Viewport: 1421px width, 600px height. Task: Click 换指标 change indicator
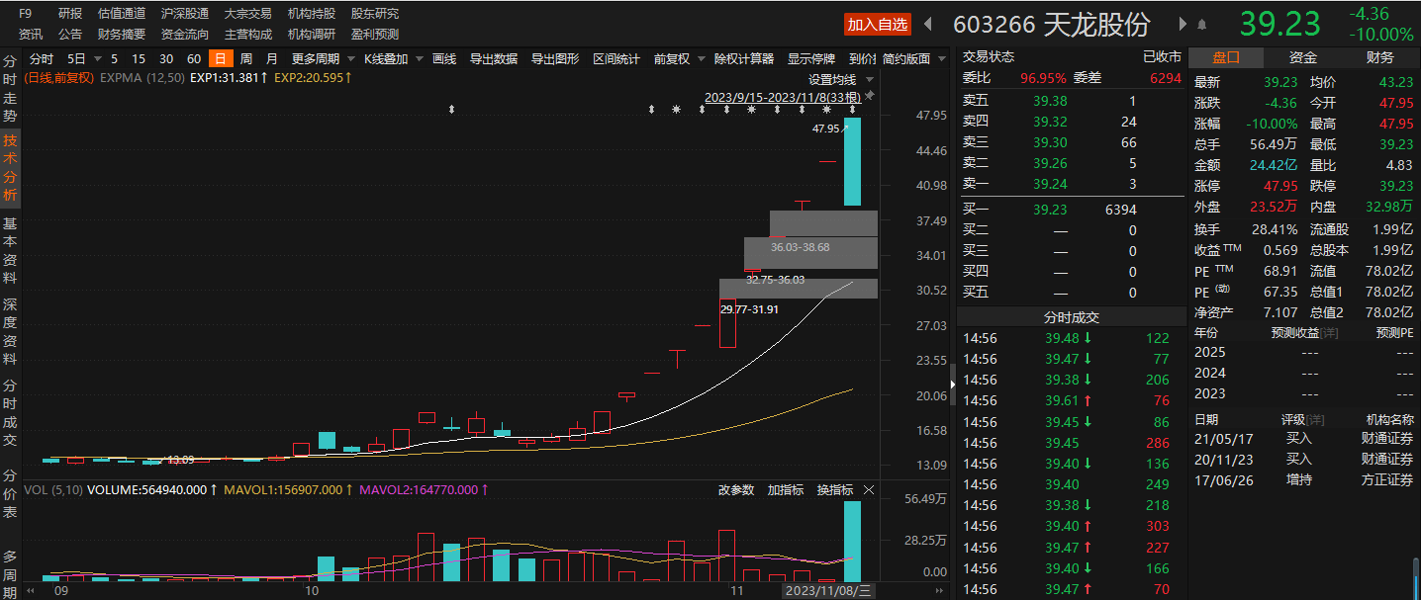[835, 490]
